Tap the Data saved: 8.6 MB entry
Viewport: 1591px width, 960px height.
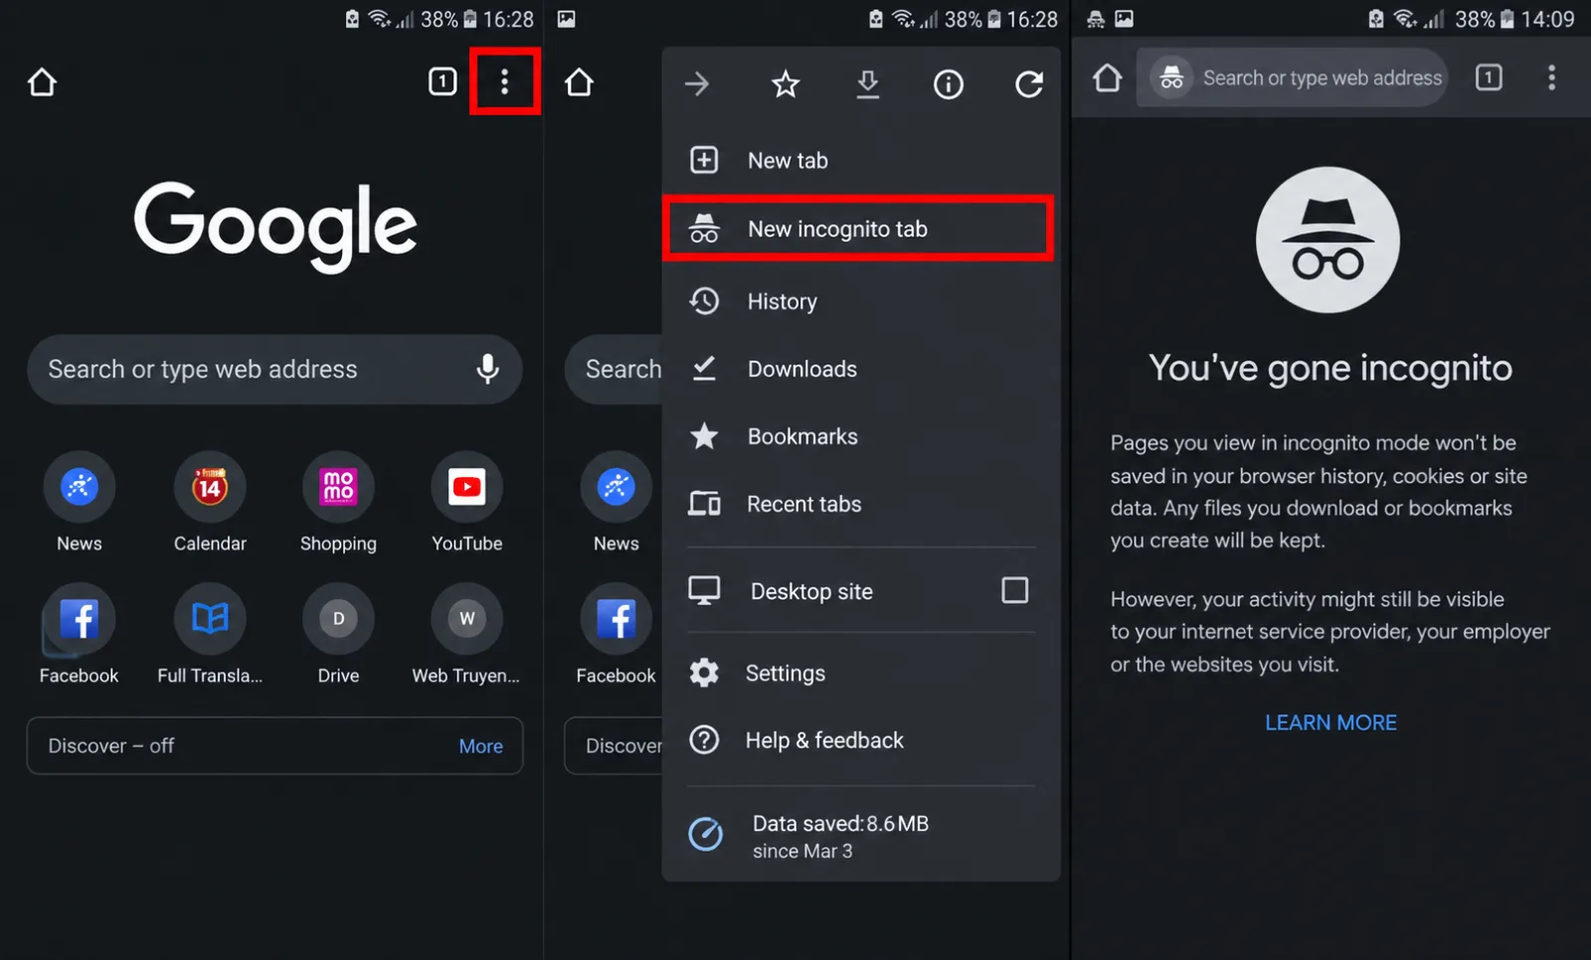[x=861, y=836]
